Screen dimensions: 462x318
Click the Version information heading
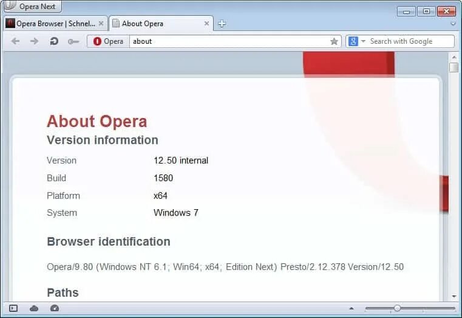point(103,140)
